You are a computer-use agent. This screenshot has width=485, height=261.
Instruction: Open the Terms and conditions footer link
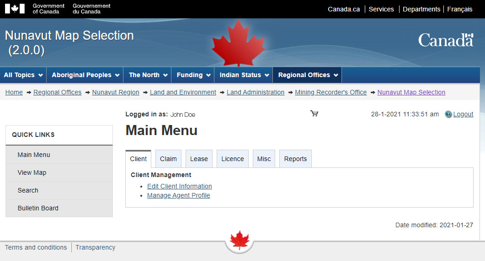[x=36, y=247]
